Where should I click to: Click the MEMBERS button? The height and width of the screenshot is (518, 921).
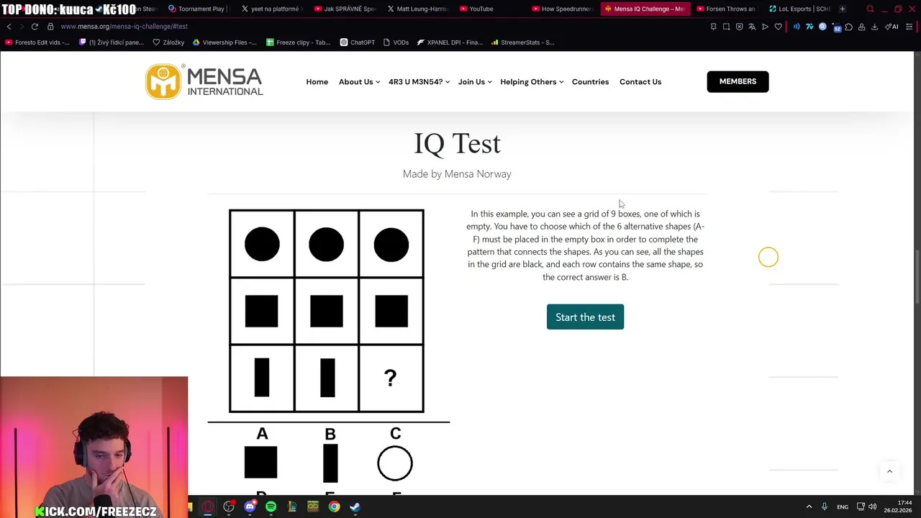pyautogui.click(x=738, y=81)
